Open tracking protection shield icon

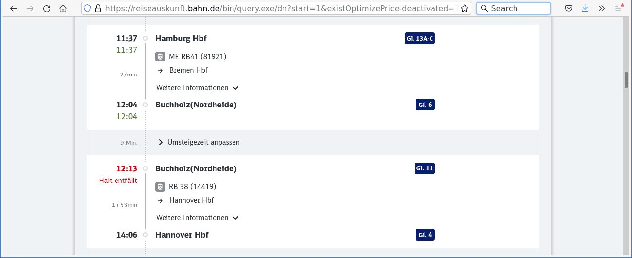(x=87, y=8)
